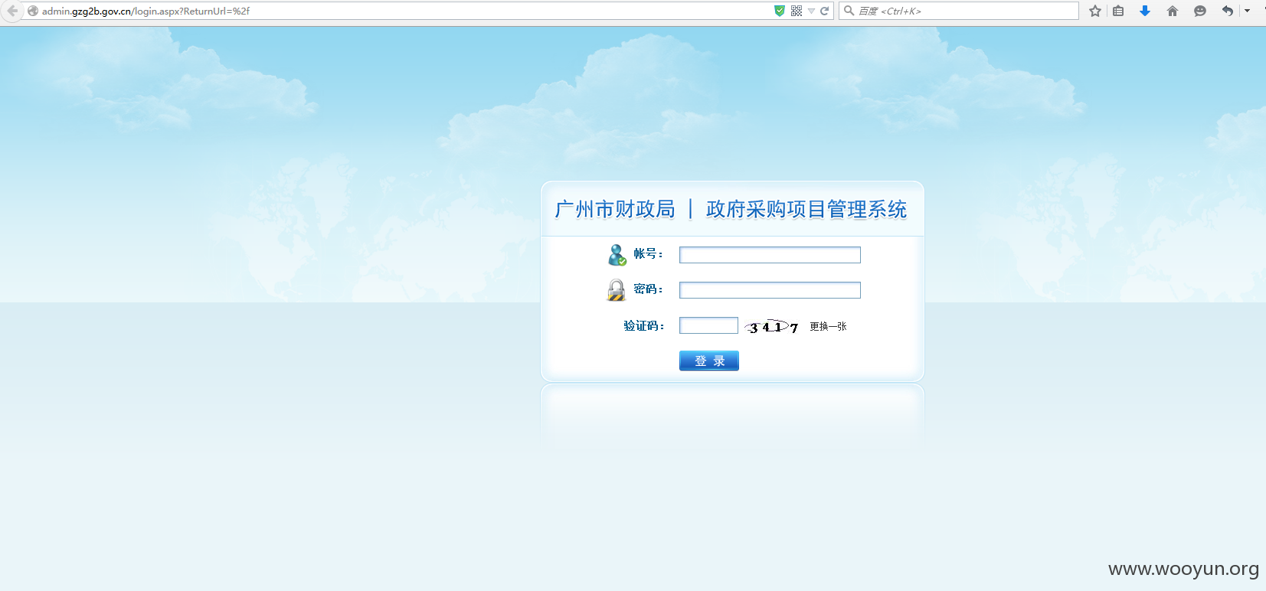Click the chat bubble smiley icon
Screen dimensions: 1266x591
coord(1200,11)
